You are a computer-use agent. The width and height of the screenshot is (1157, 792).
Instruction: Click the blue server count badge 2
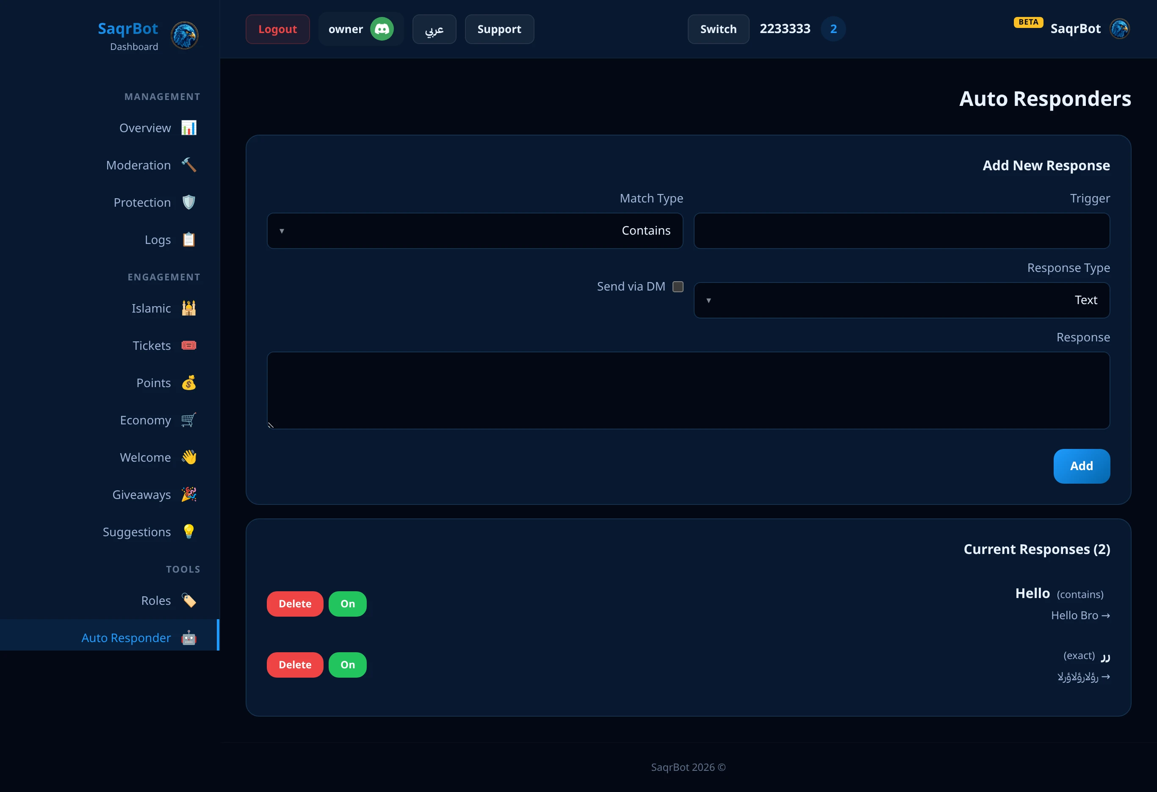(833, 29)
